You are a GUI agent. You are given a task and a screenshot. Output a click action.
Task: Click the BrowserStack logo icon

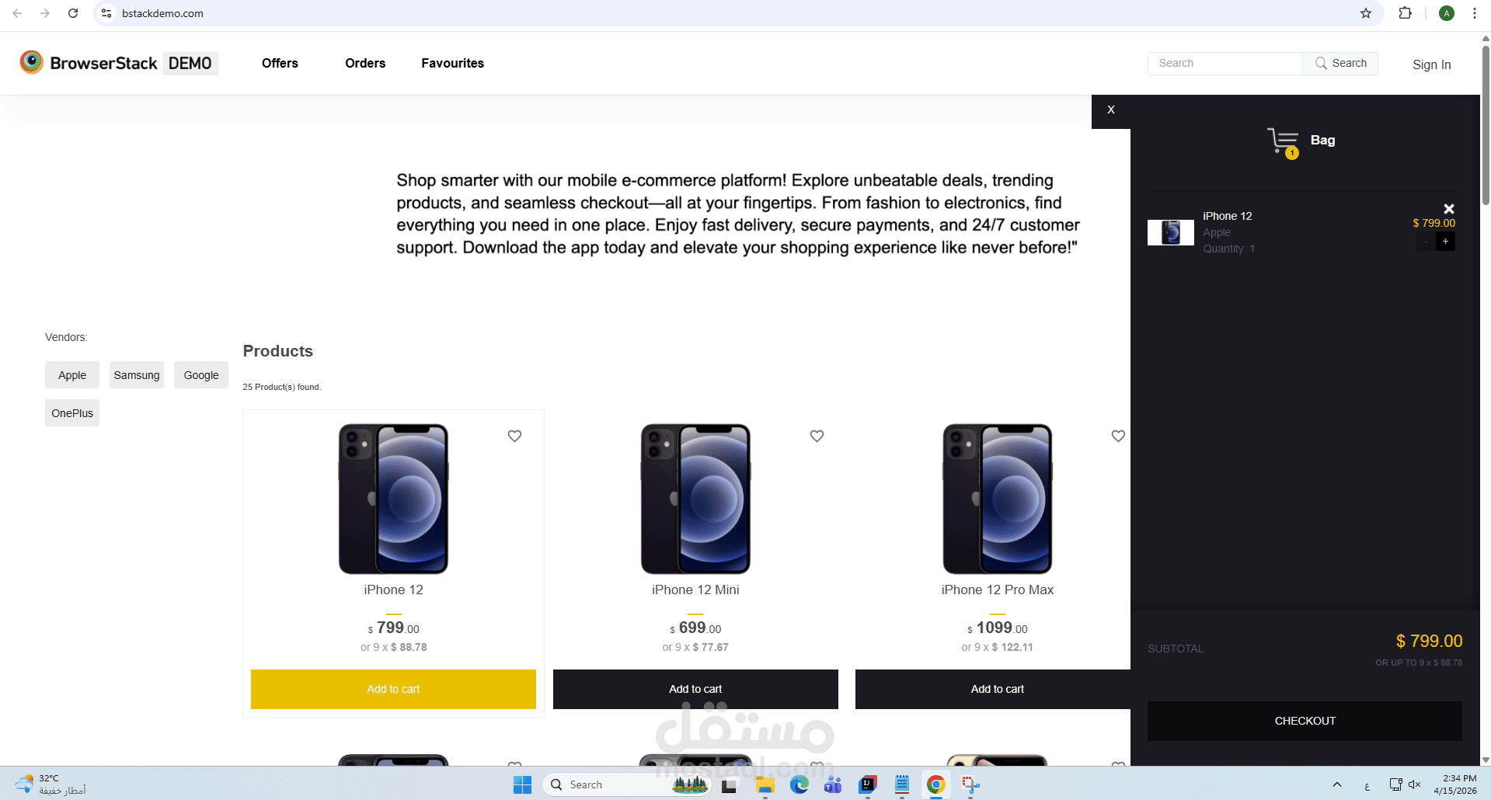click(32, 62)
